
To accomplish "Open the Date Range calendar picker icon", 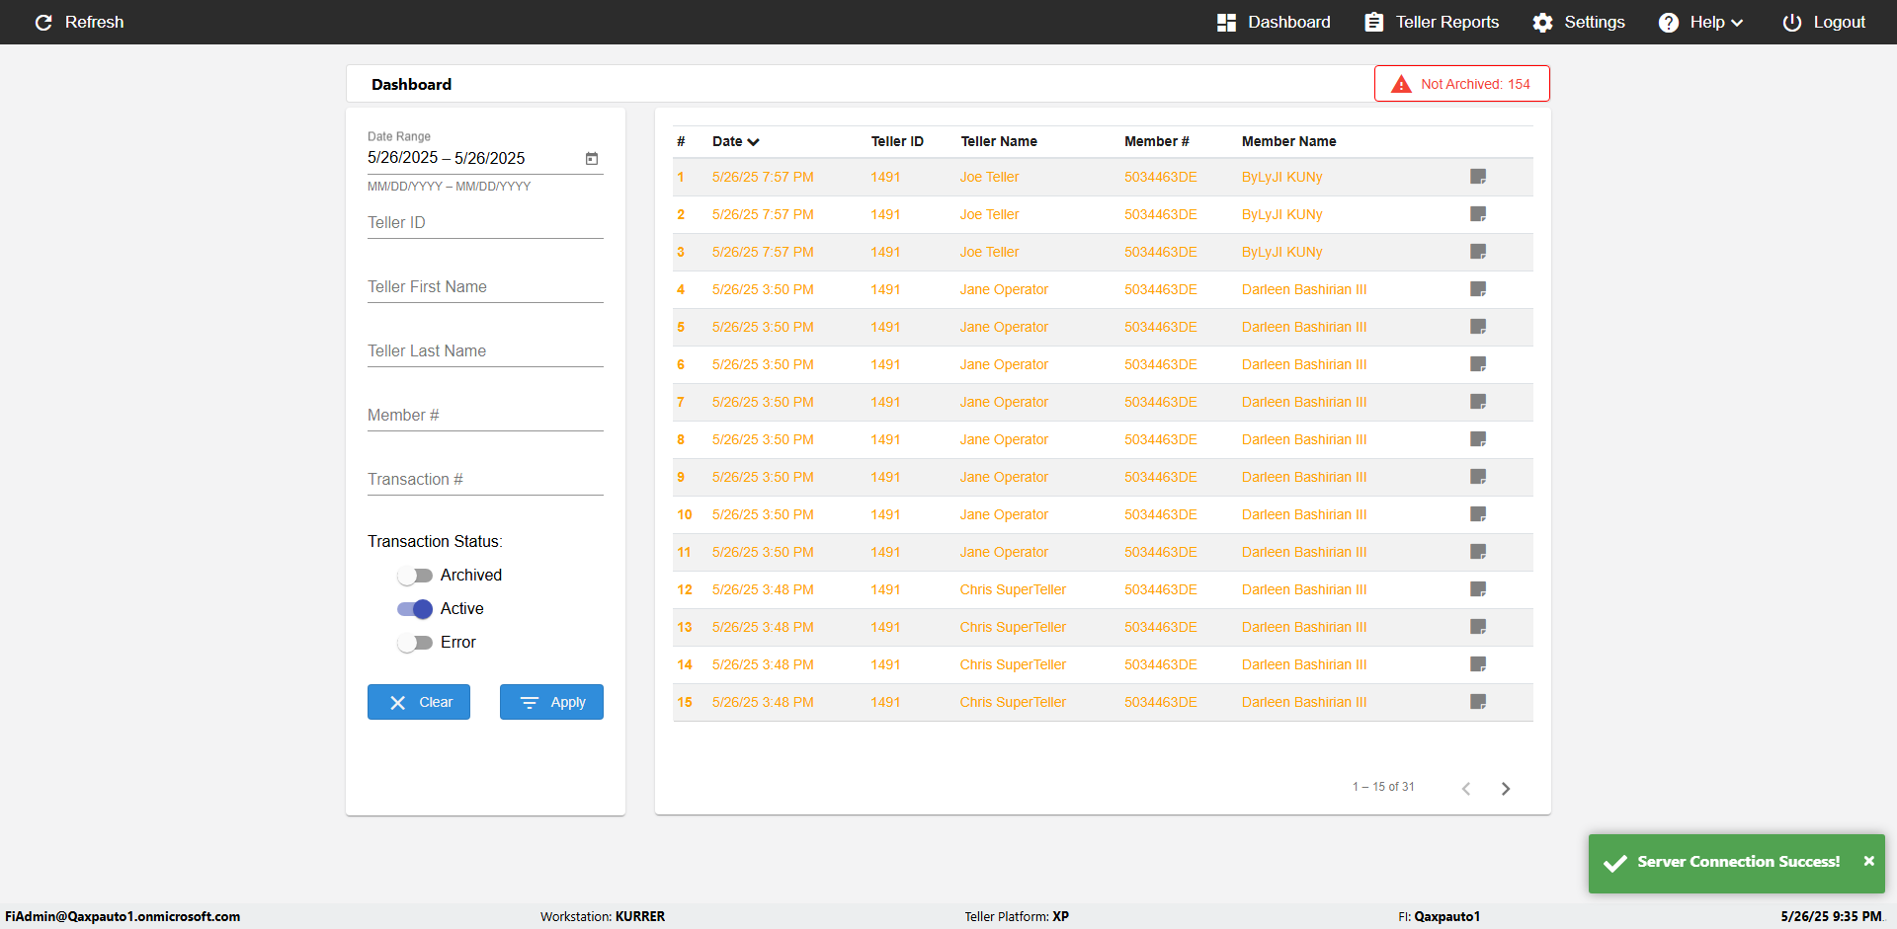I will pos(592,158).
